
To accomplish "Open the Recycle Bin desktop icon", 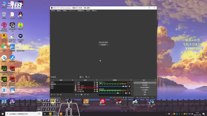I will click(x=4, y=15).
